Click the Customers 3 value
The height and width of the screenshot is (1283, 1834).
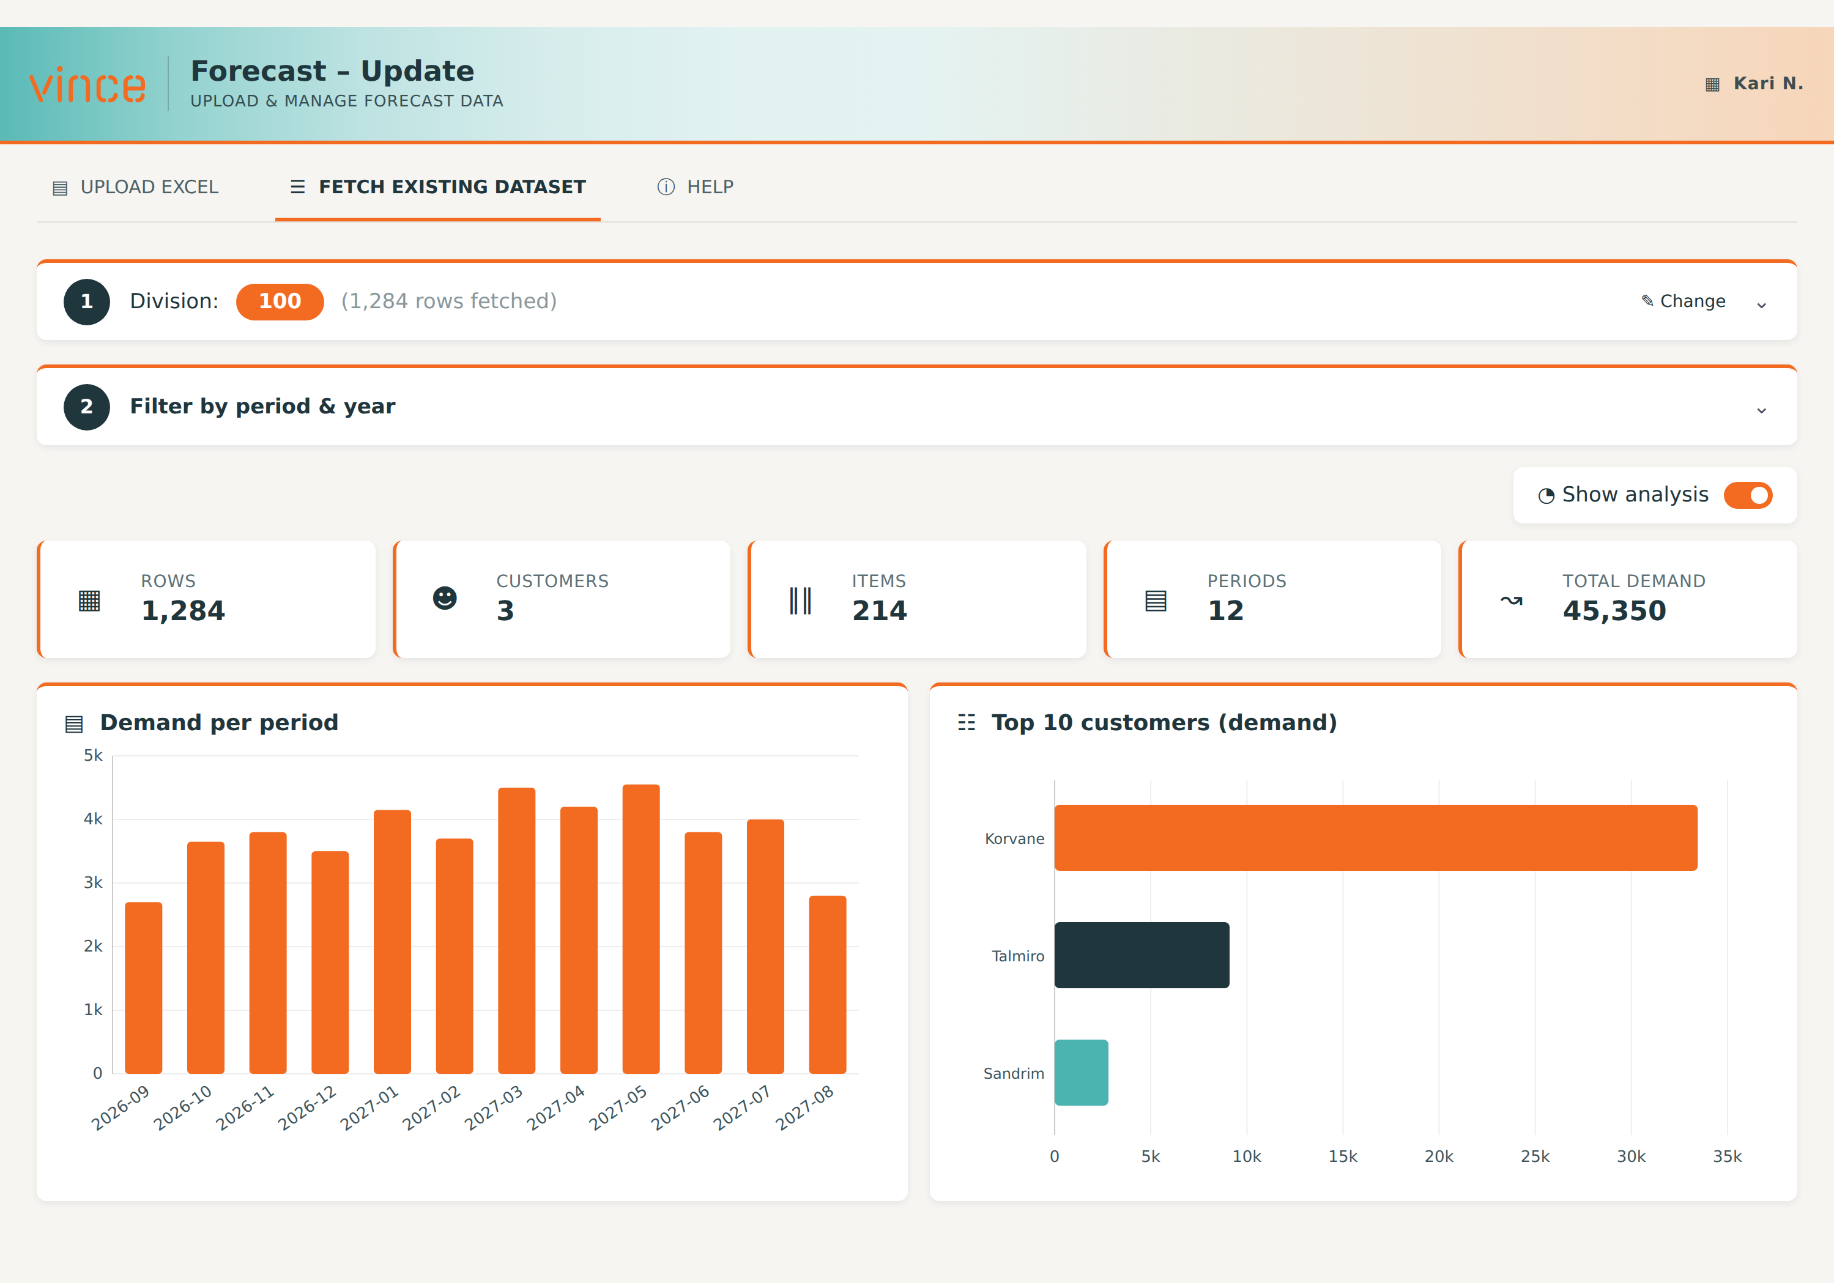tap(505, 611)
